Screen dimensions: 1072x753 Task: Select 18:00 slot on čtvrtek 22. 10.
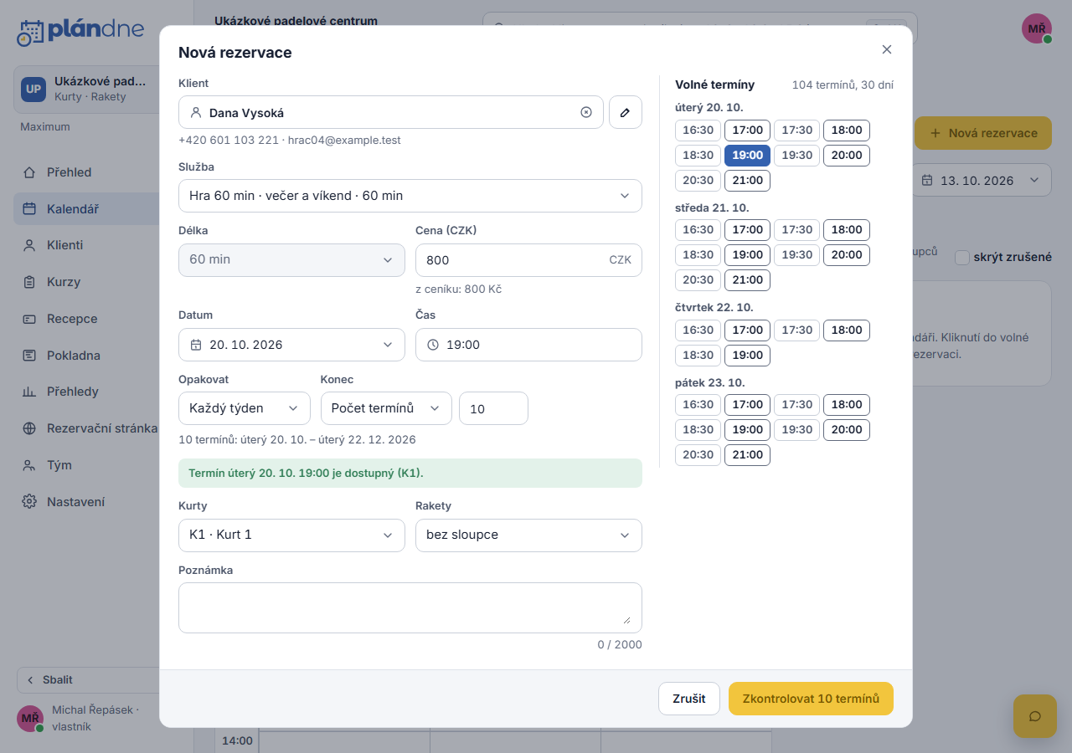pos(847,330)
